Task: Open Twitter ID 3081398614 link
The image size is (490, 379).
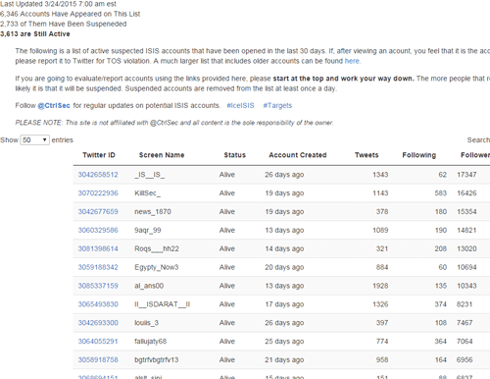Action: click(x=98, y=248)
